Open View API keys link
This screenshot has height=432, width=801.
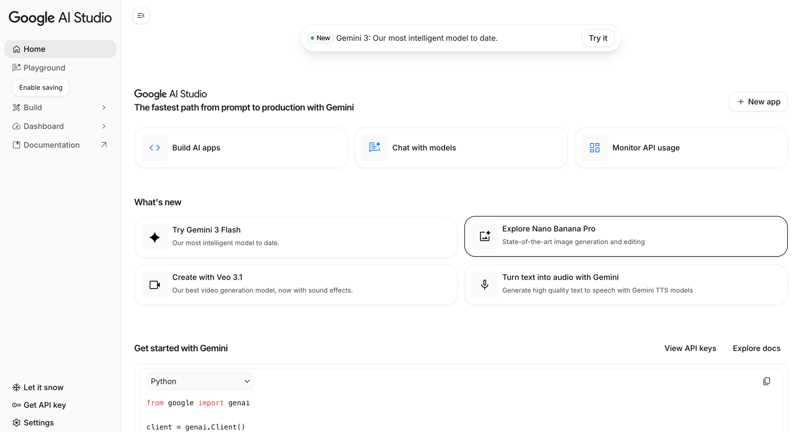pos(690,348)
